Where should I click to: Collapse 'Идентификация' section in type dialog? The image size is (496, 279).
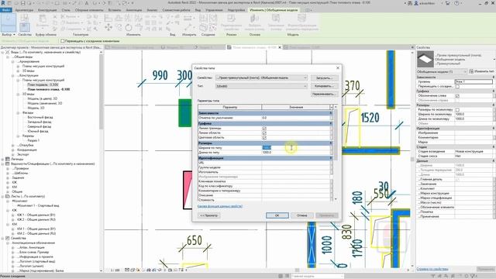pyautogui.click(x=331, y=158)
